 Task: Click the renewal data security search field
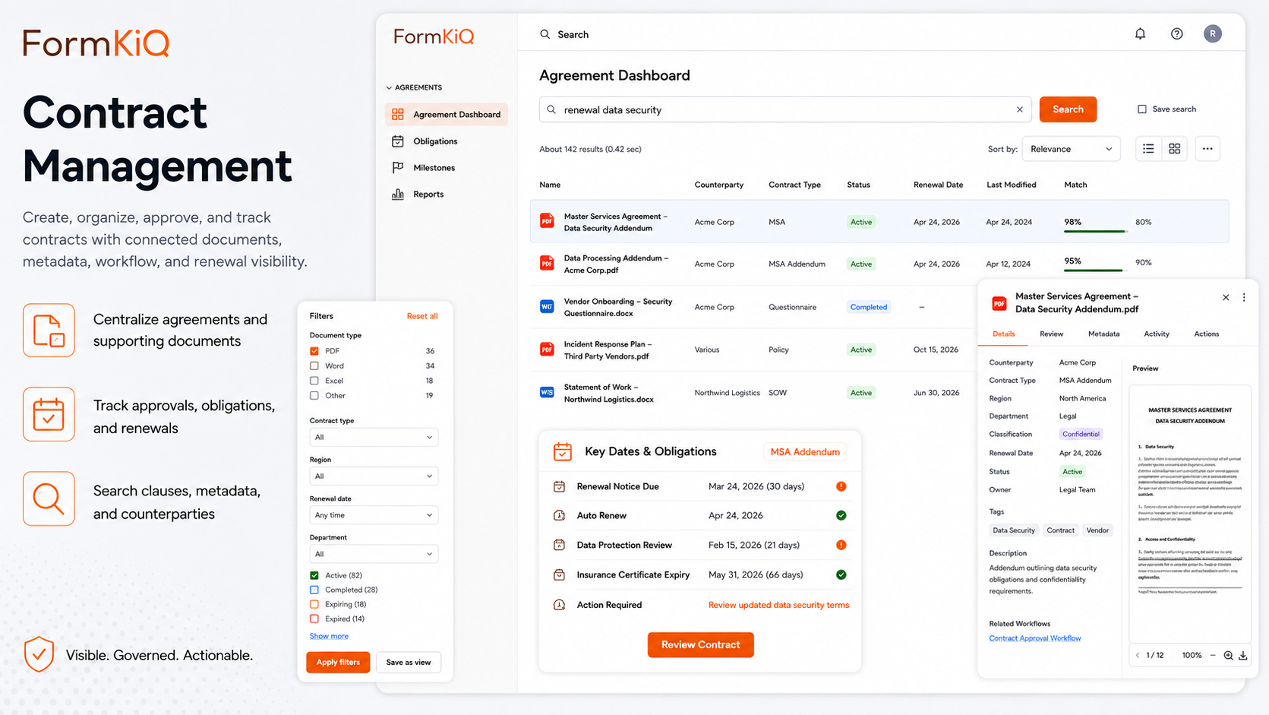click(785, 109)
